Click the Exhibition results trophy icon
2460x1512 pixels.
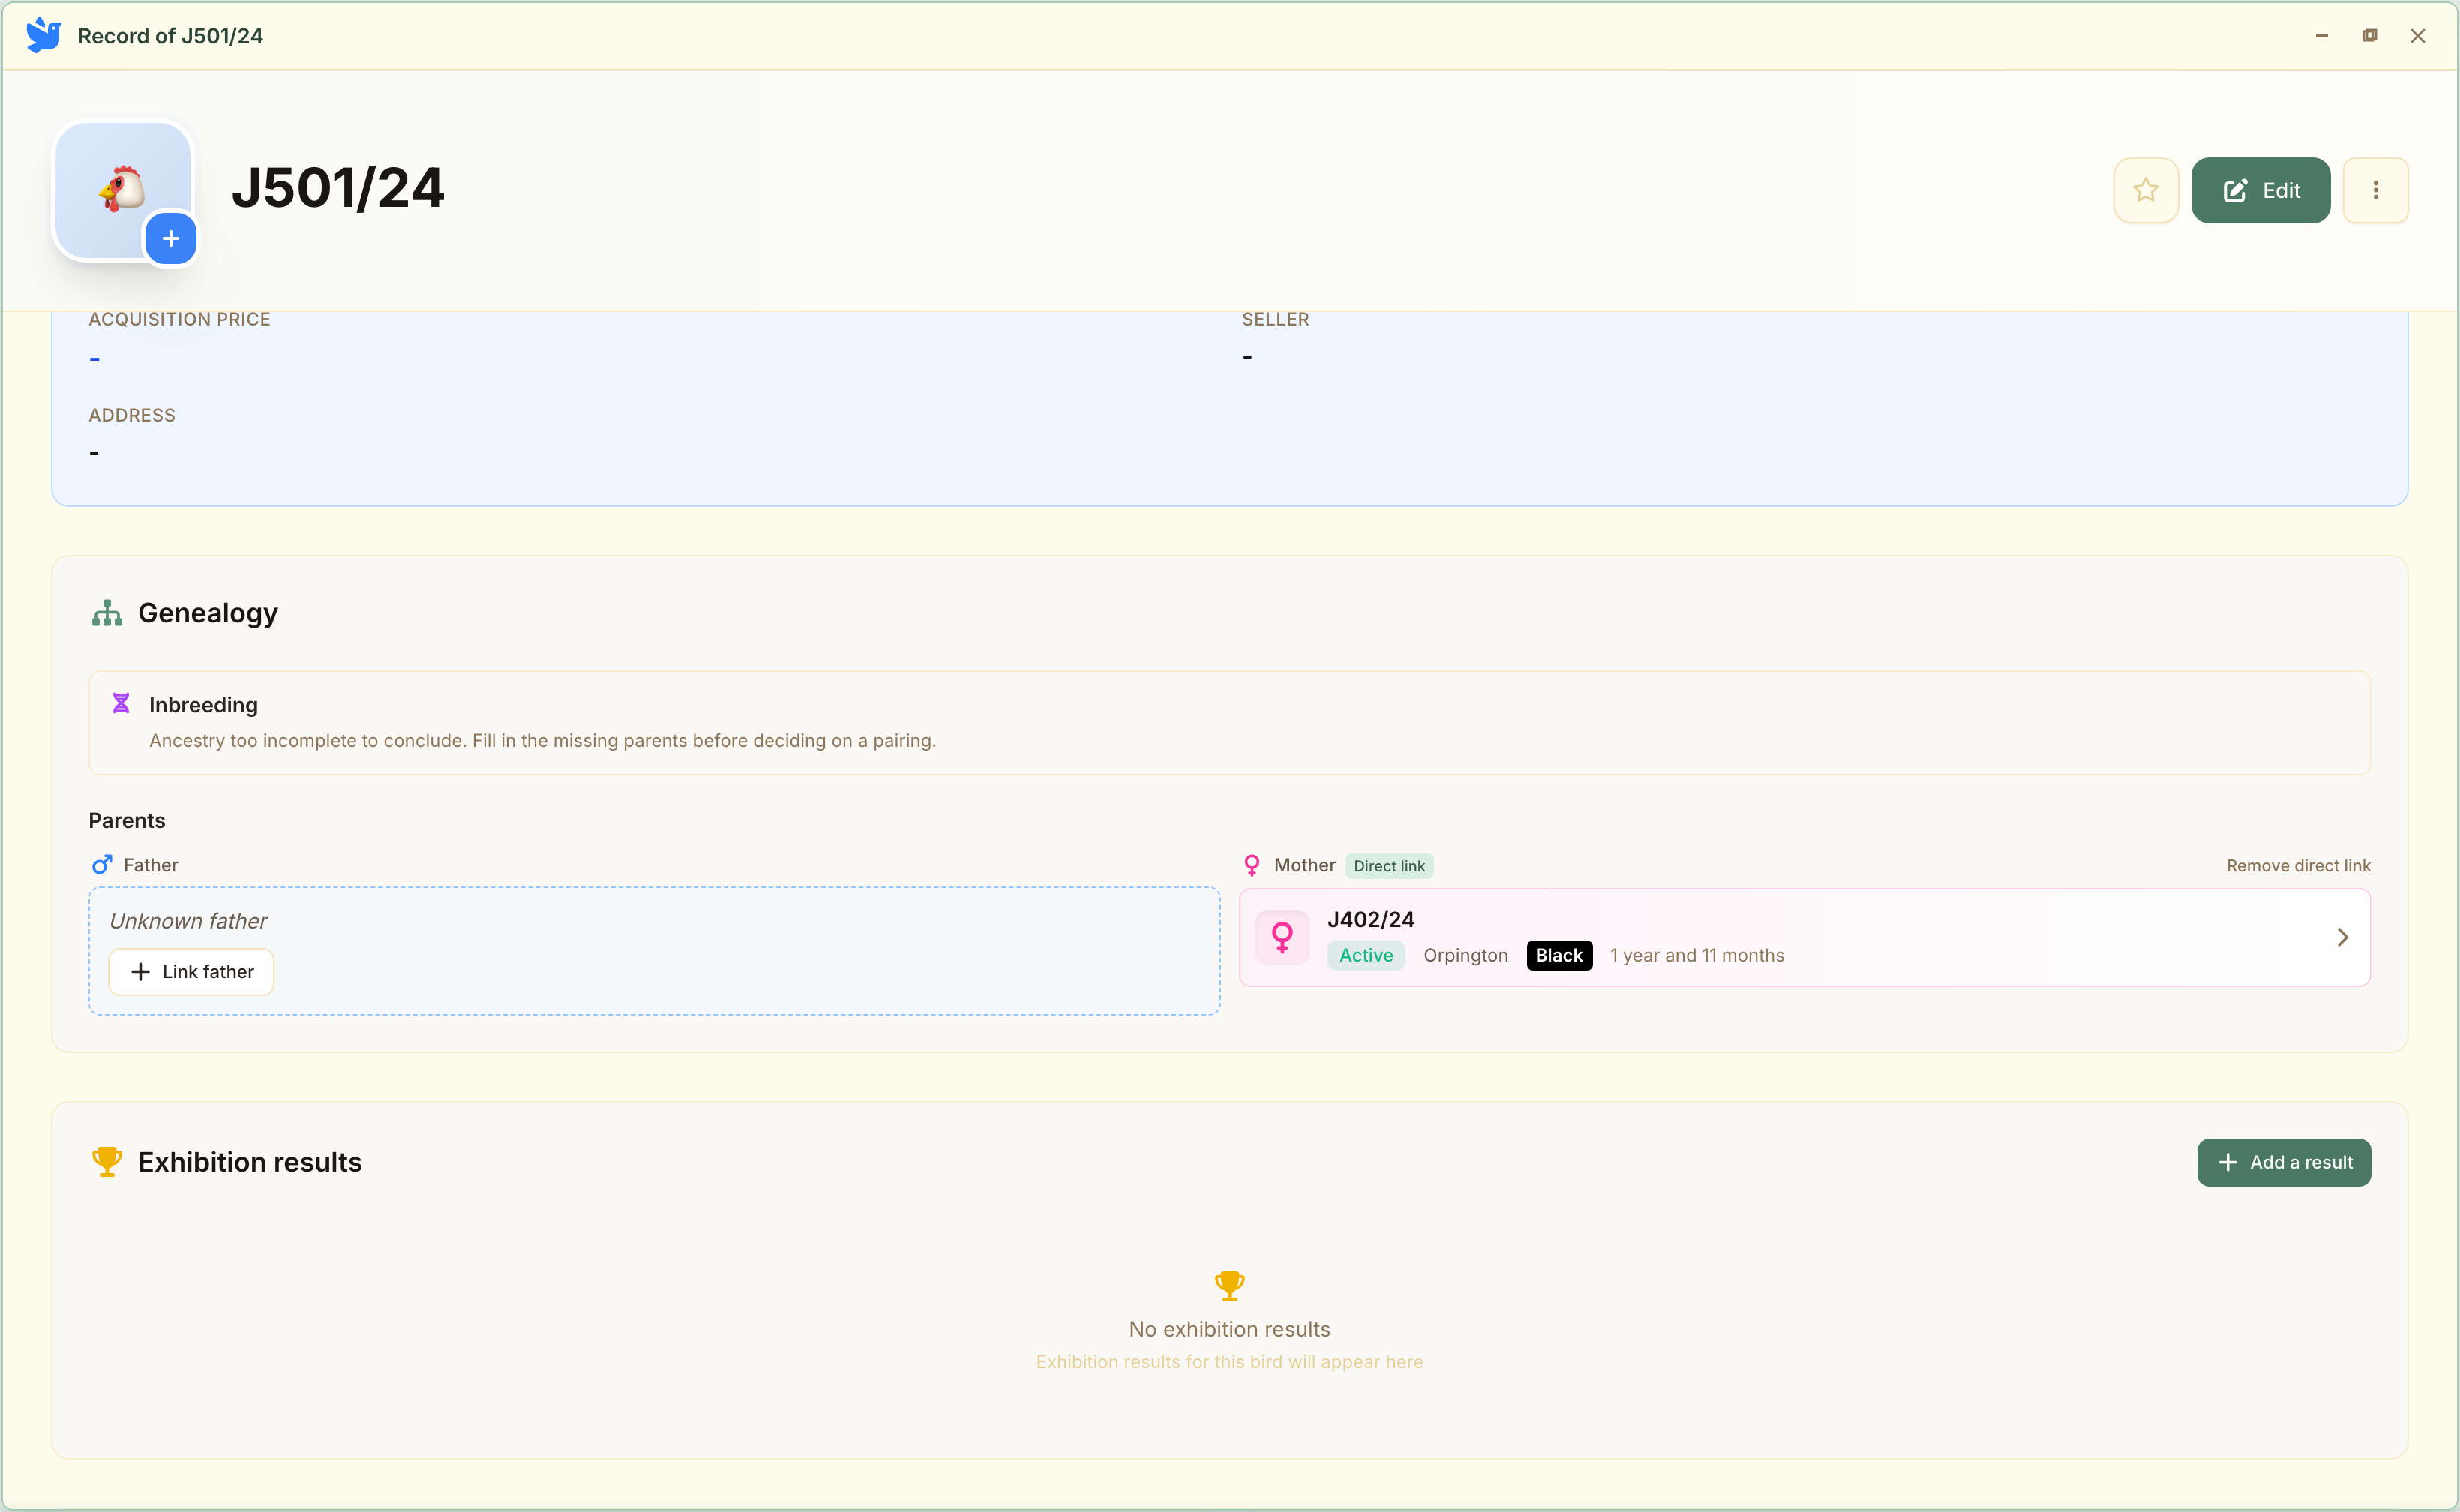tap(107, 1162)
